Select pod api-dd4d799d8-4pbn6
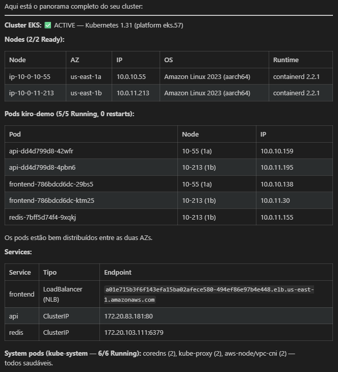 tap(38, 168)
